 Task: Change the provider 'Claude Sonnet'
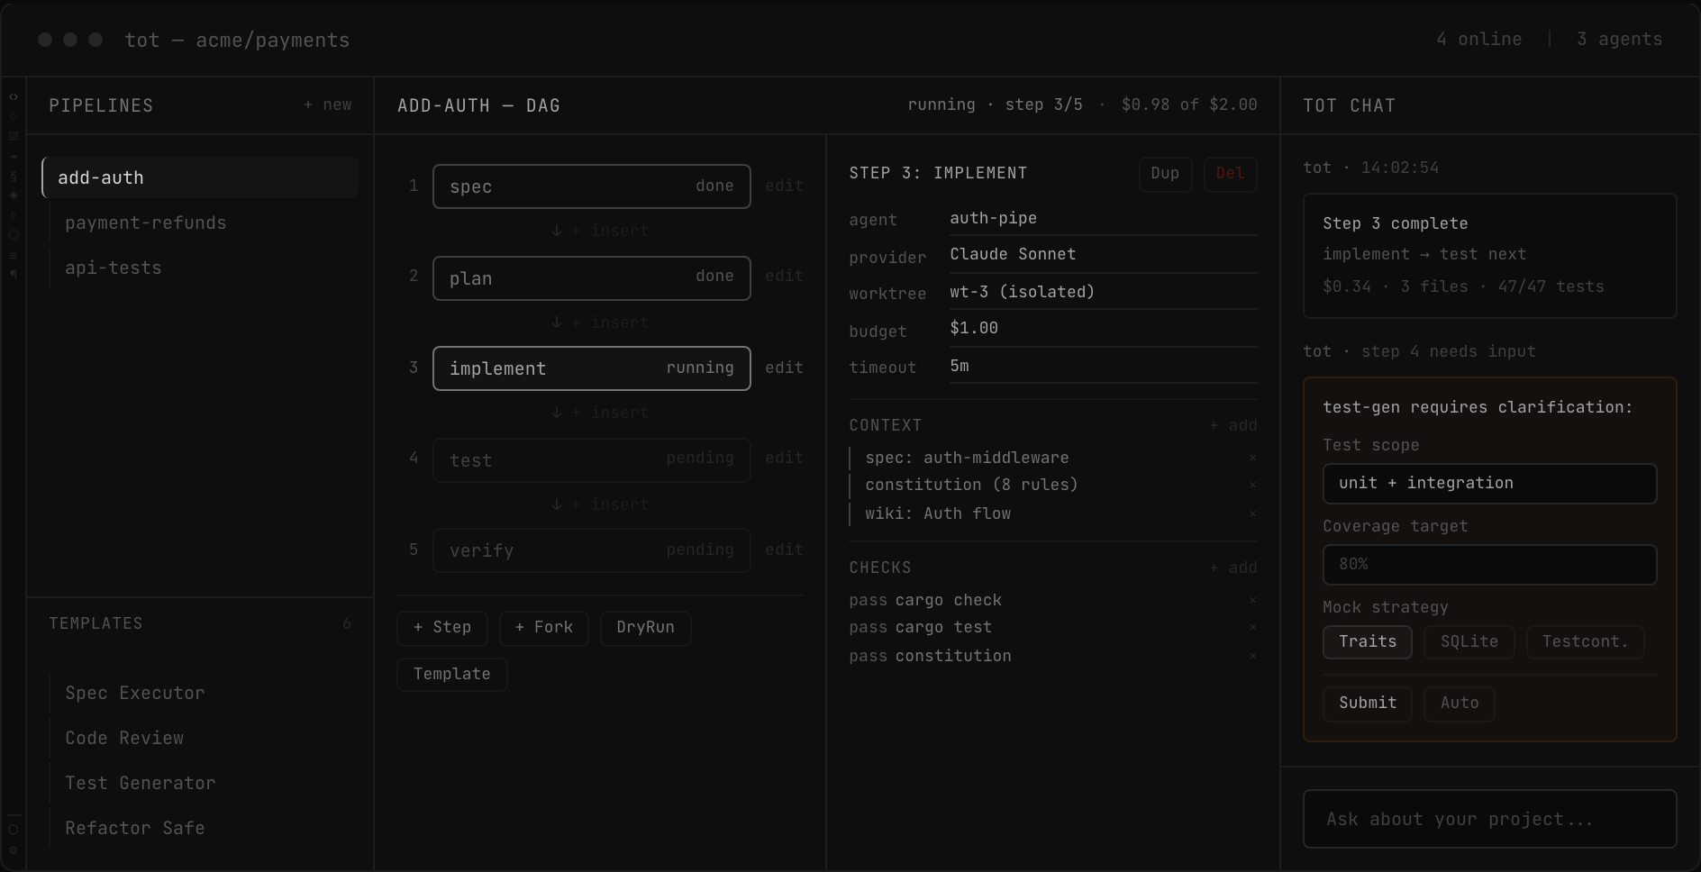click(1104, 255)
